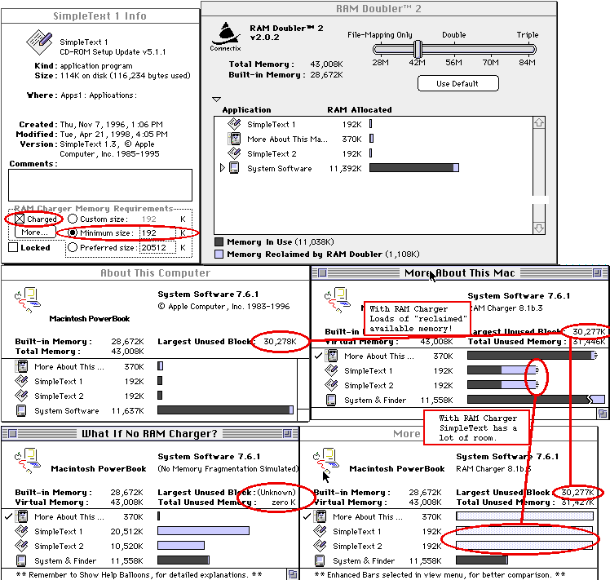Click the 'Memory In Use' legend swatch
Screen dimensions: 610x580
219,241
